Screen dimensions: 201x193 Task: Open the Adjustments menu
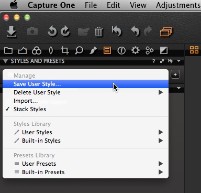tap(178, 5)
